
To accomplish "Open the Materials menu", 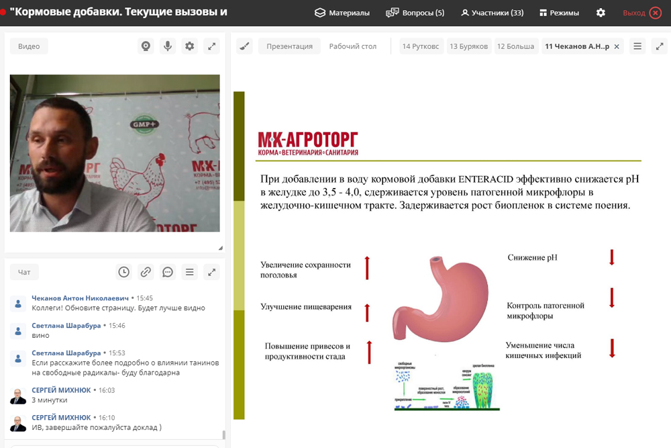I will pyautogui.click(x=342, y=13).
